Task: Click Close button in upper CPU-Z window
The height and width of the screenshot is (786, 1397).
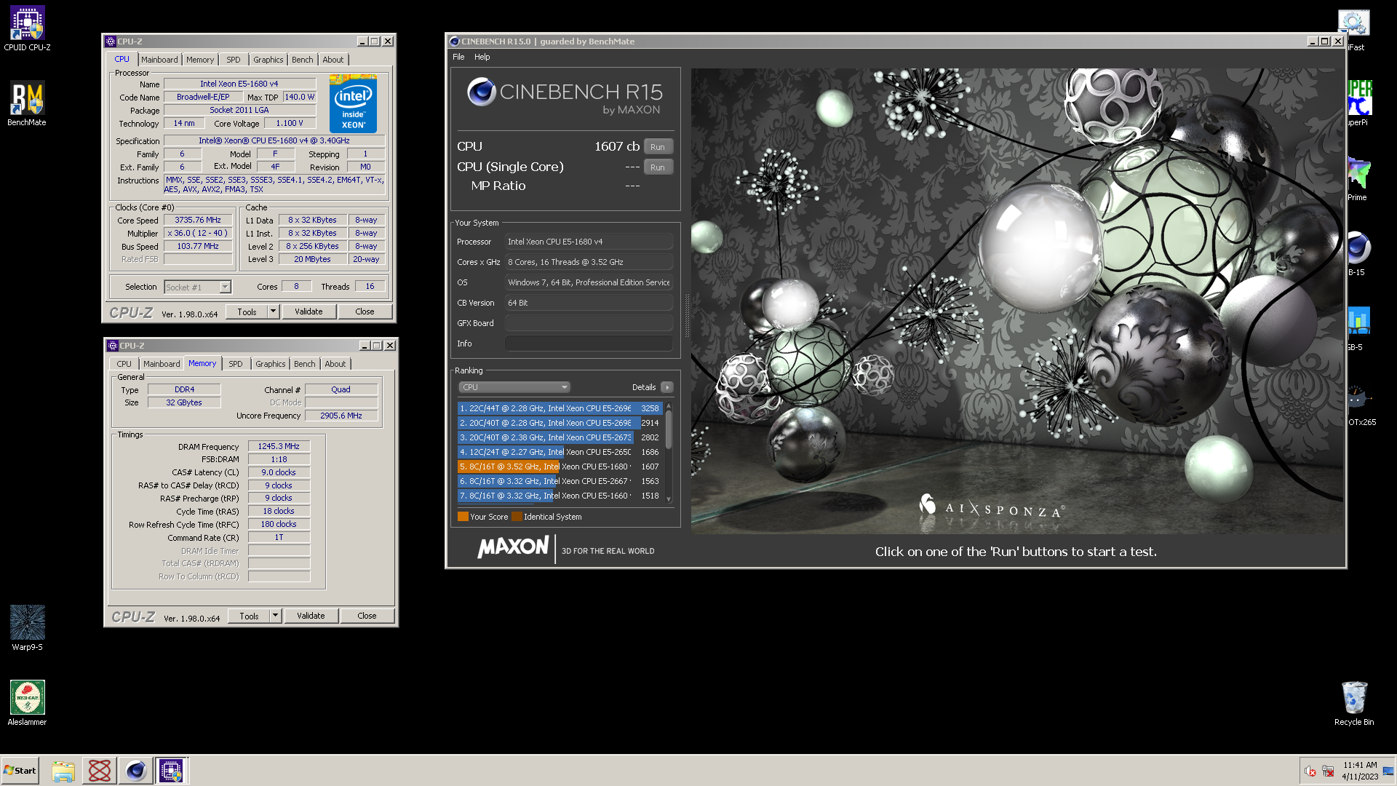Action: click(365, 311)
